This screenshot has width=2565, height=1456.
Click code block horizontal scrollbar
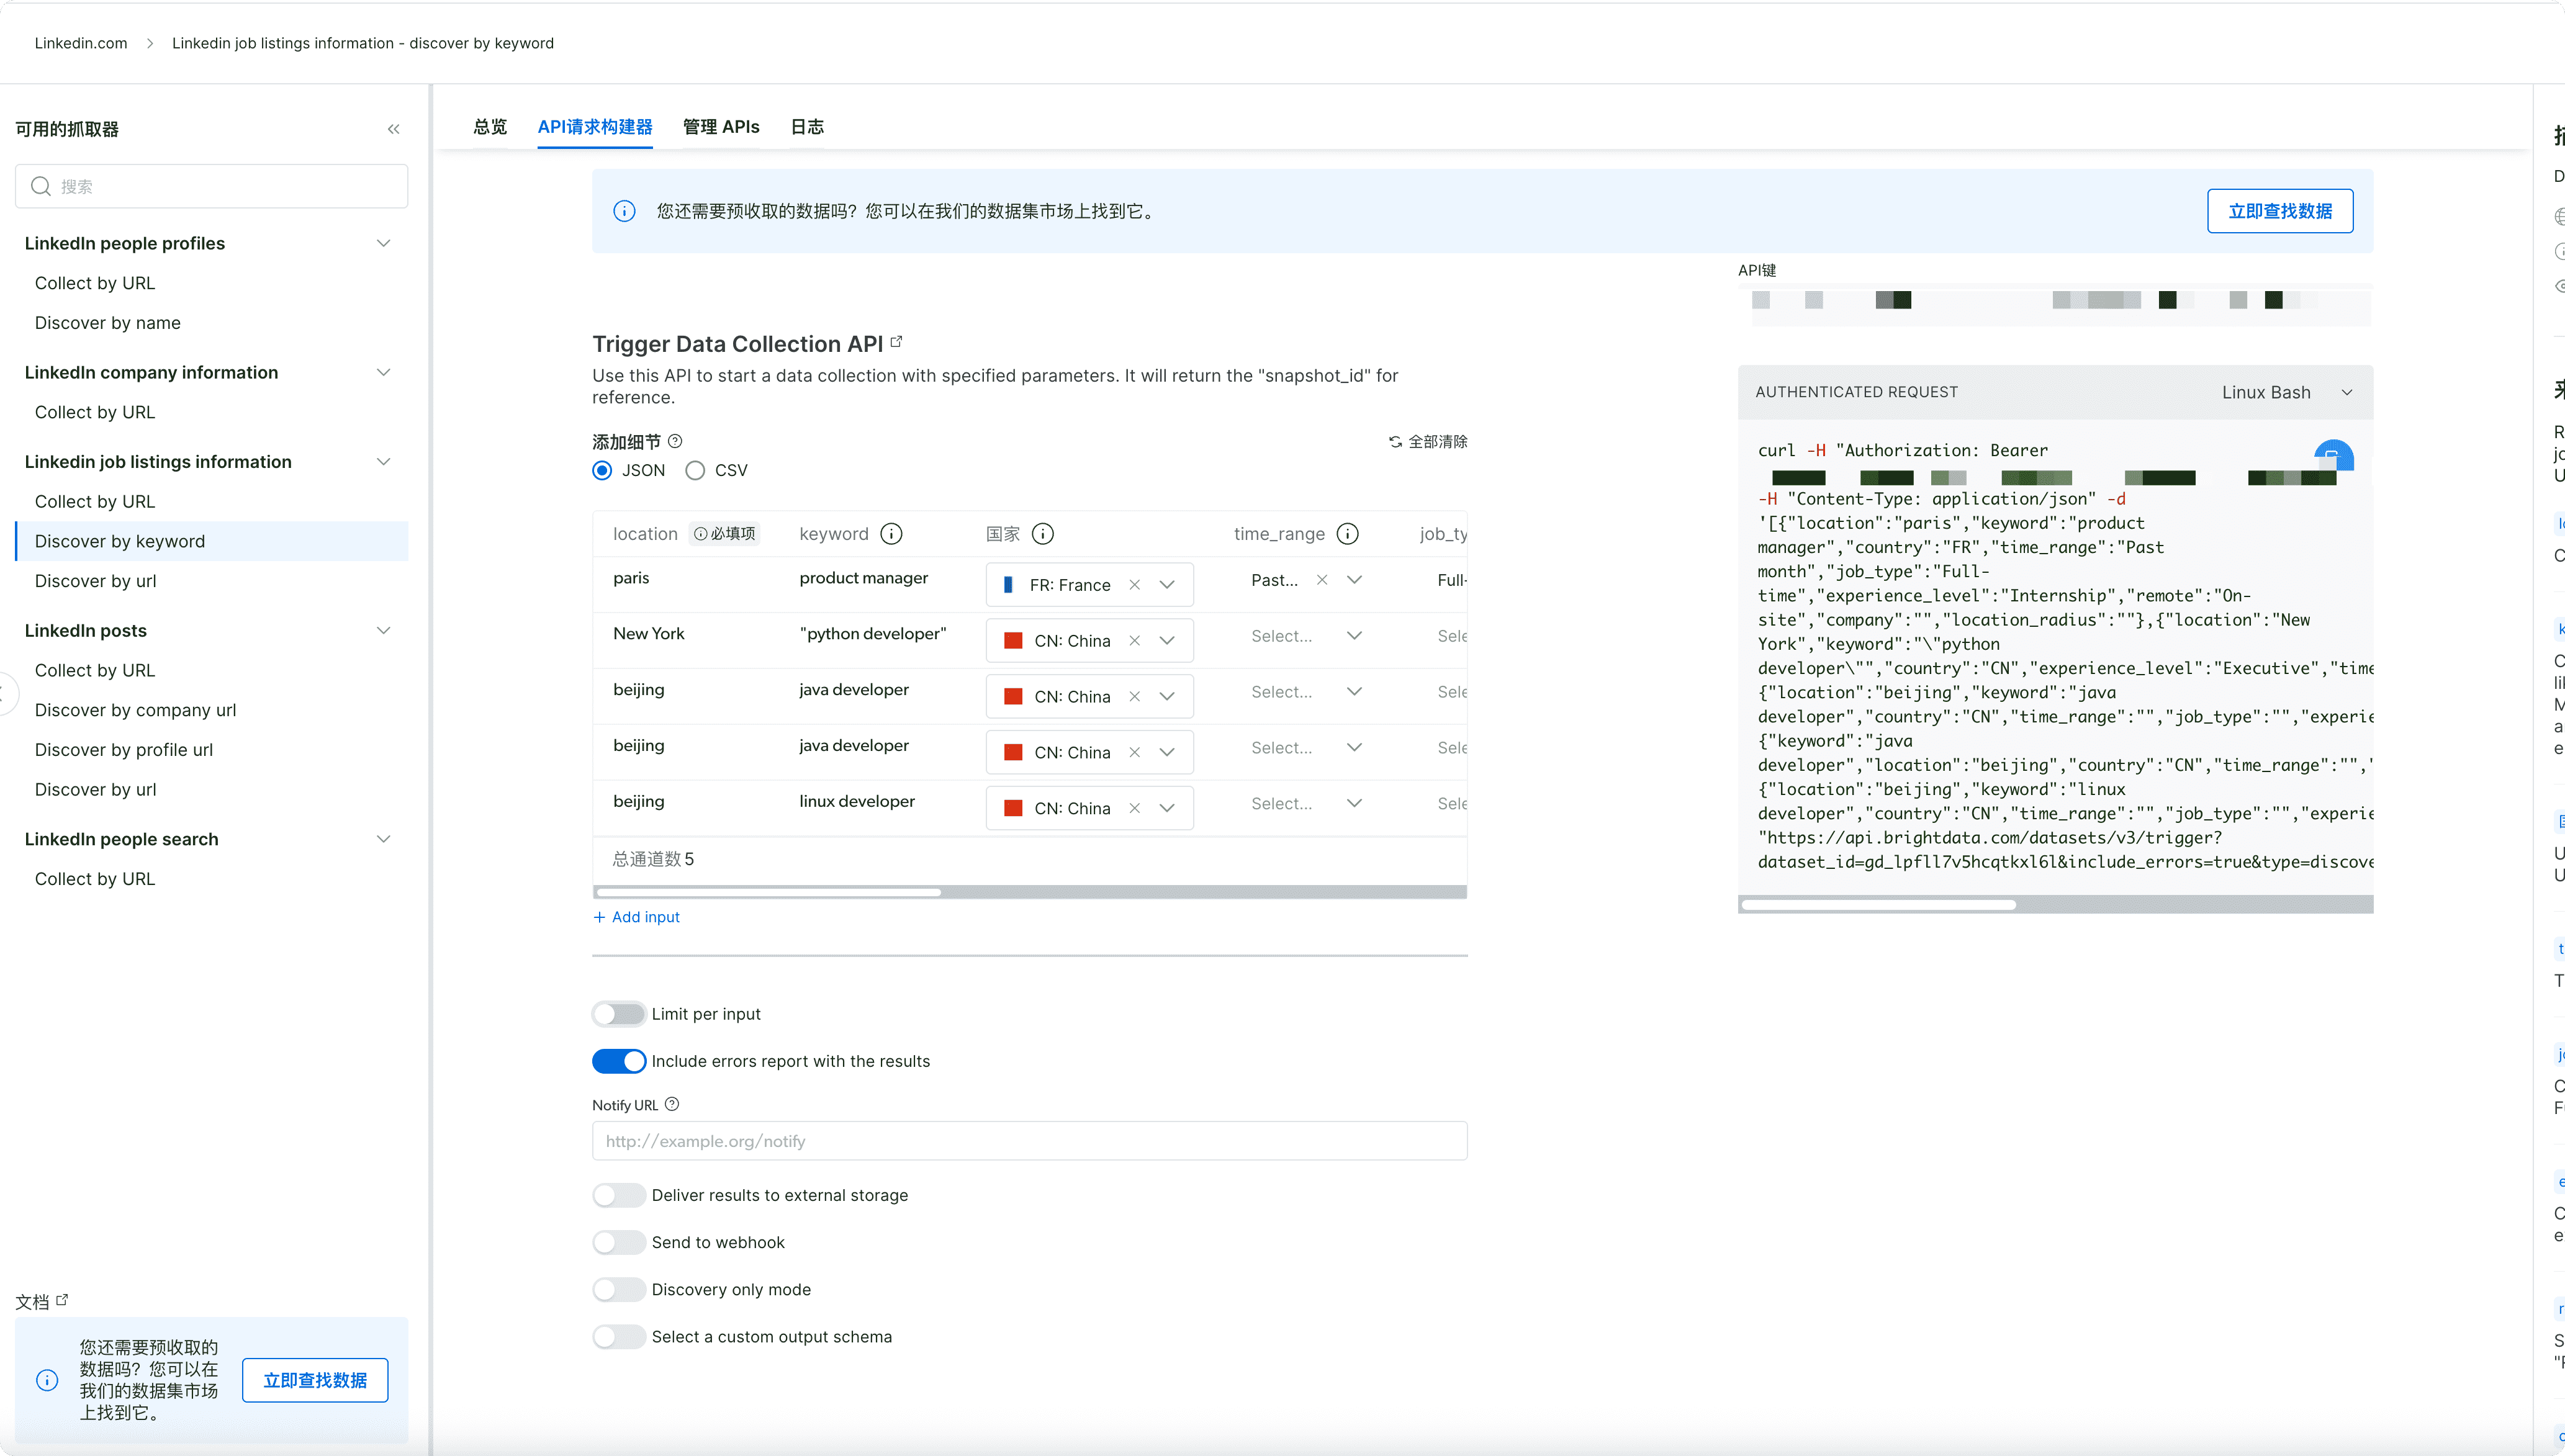[x=1878, y=905]
